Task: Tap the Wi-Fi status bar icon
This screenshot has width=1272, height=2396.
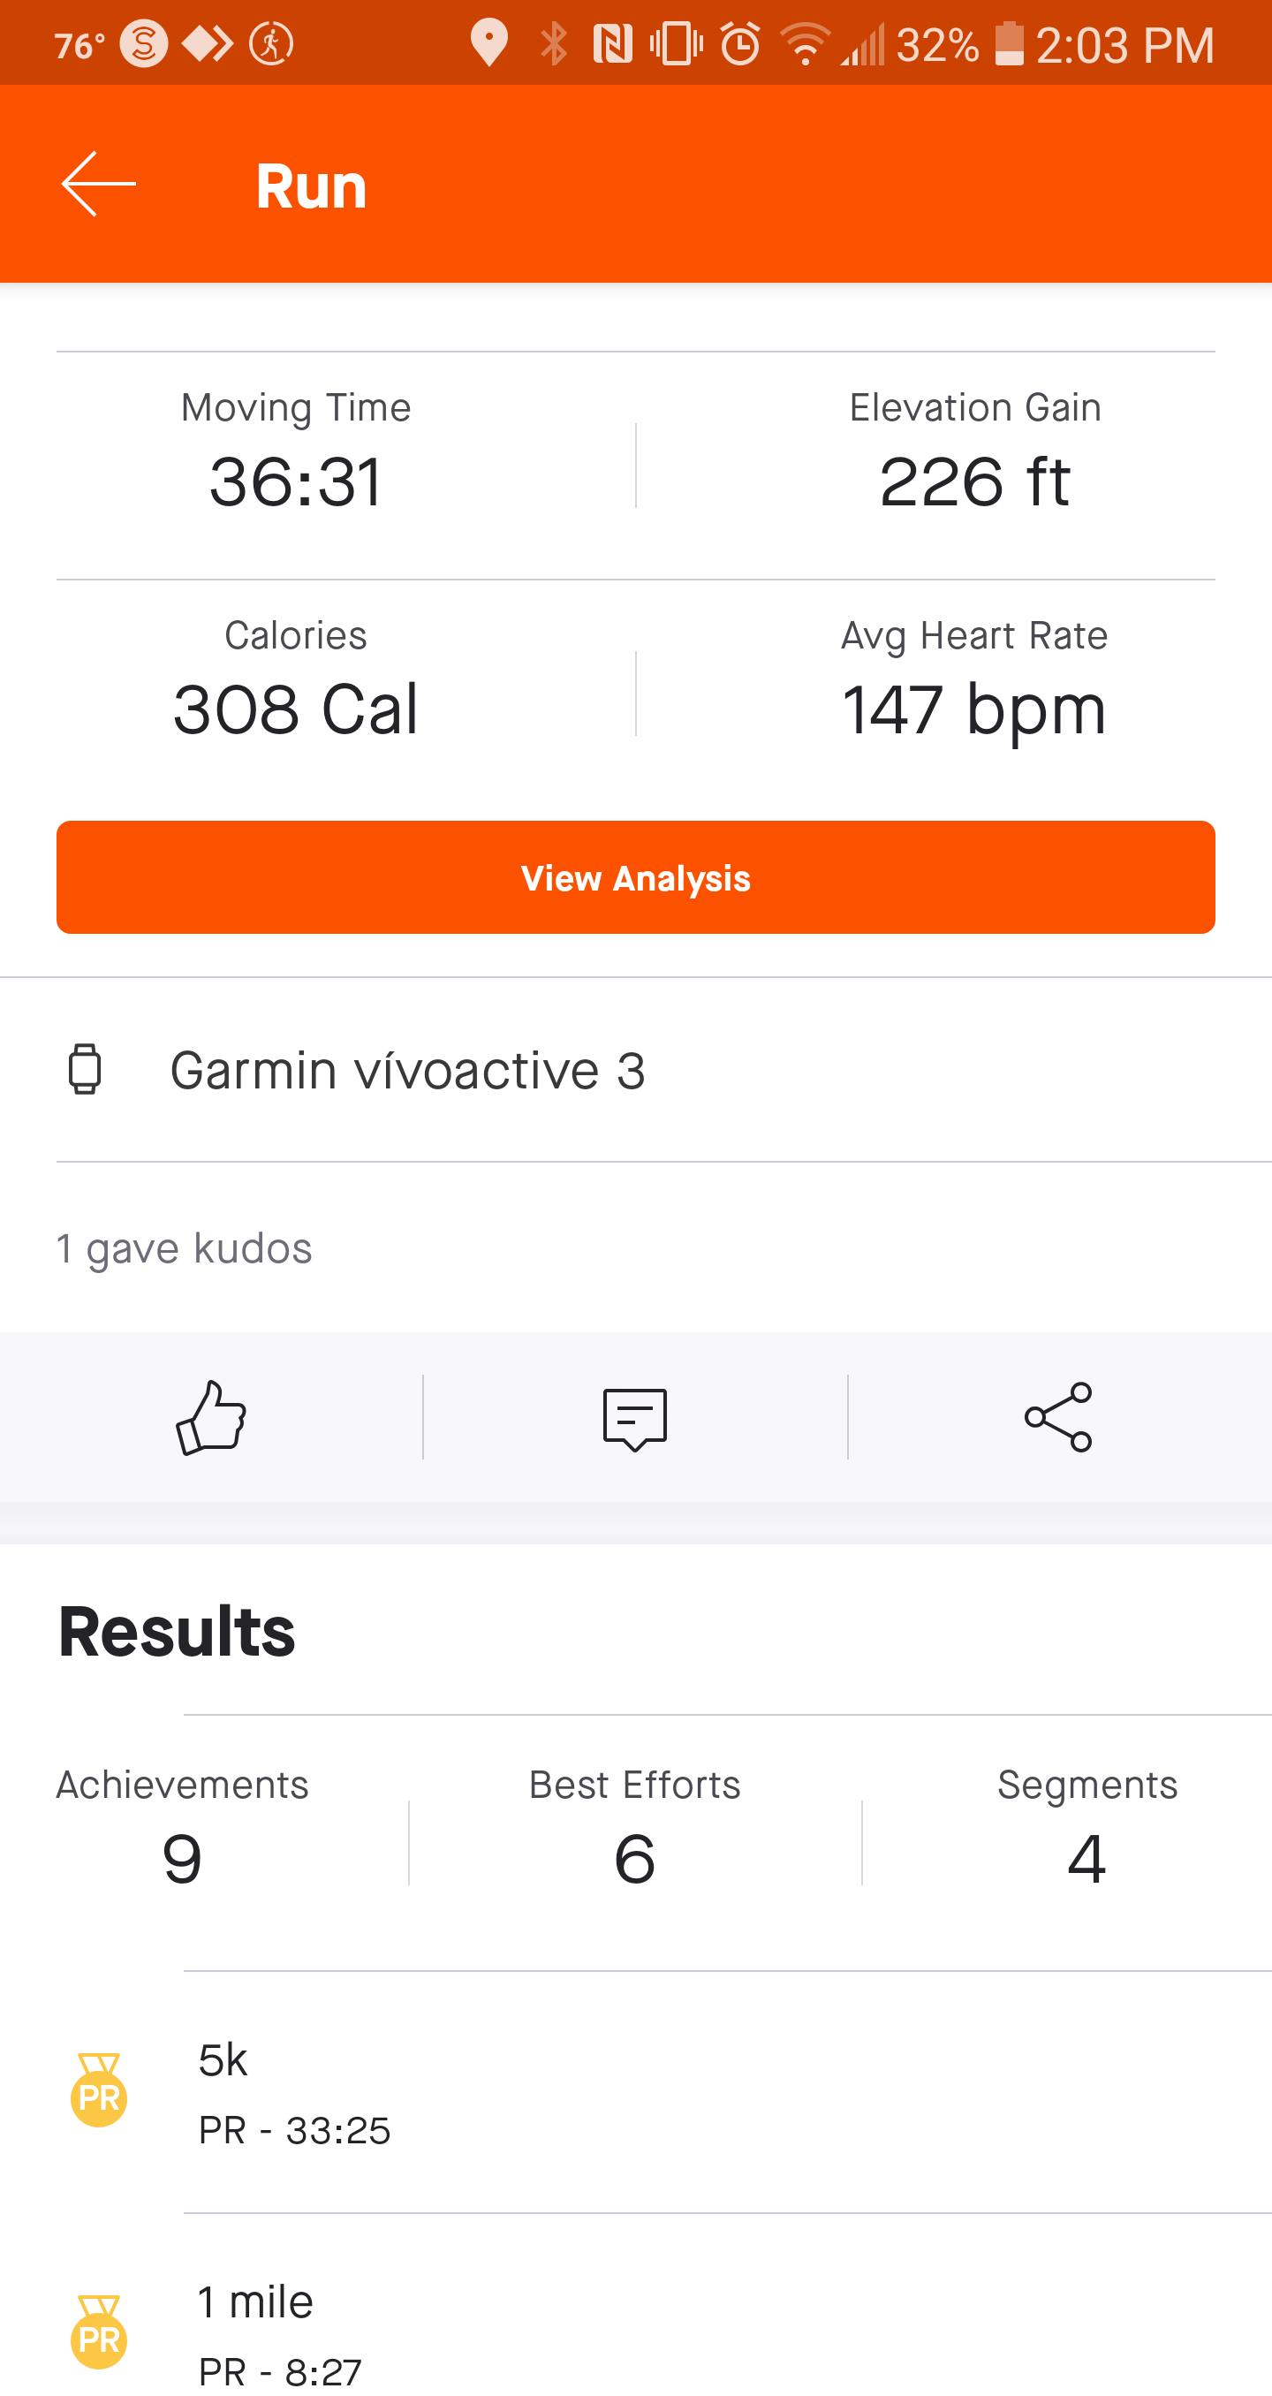Action: [x=805, y=43]
